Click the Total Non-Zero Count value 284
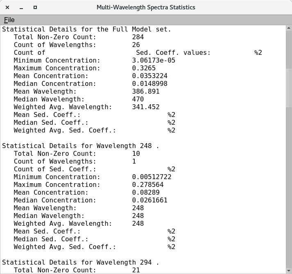This screenshot has height=274, width=292. point(138,37)
